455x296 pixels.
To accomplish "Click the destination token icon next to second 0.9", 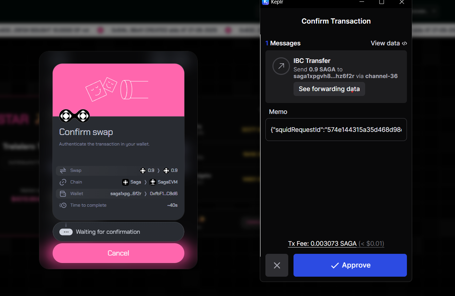I will (166, 170).
